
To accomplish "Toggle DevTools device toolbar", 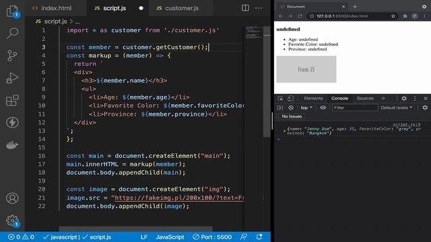I will (x=290, y=99).
